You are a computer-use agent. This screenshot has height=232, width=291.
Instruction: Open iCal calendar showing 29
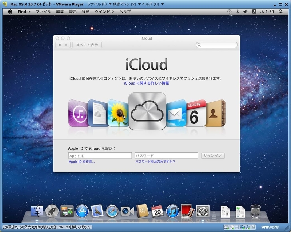[x=158, y=211]
